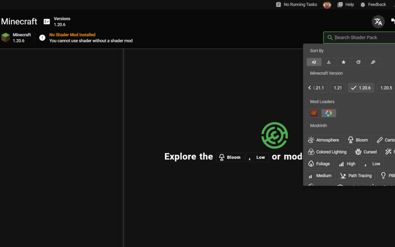395x247 pixels.
Task: Toggle the Atmosphere category filter
Action: (x=324, y=140)
